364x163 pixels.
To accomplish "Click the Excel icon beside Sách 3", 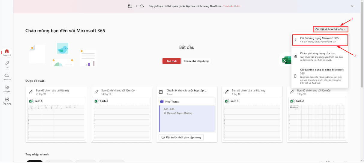I will [96, 101].
